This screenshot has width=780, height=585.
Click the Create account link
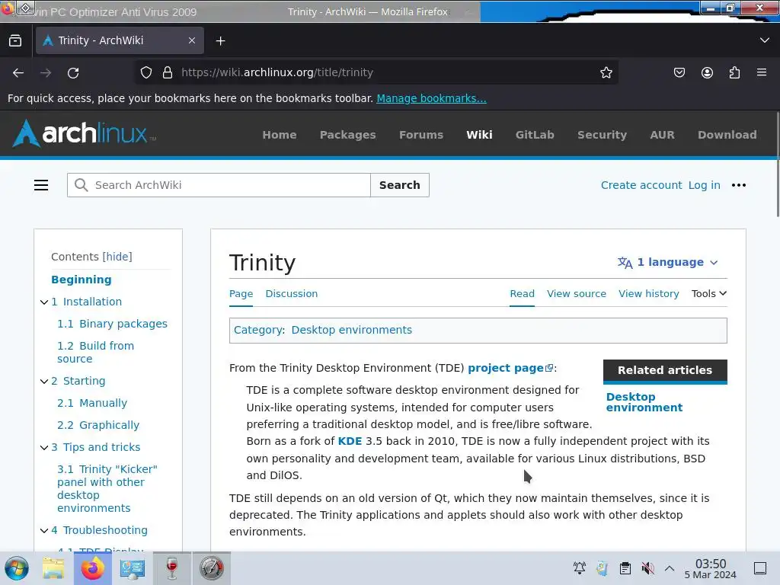(641, 185)
